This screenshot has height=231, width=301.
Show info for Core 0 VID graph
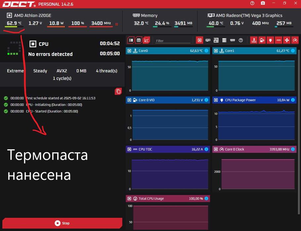click(x=206, y=100)
